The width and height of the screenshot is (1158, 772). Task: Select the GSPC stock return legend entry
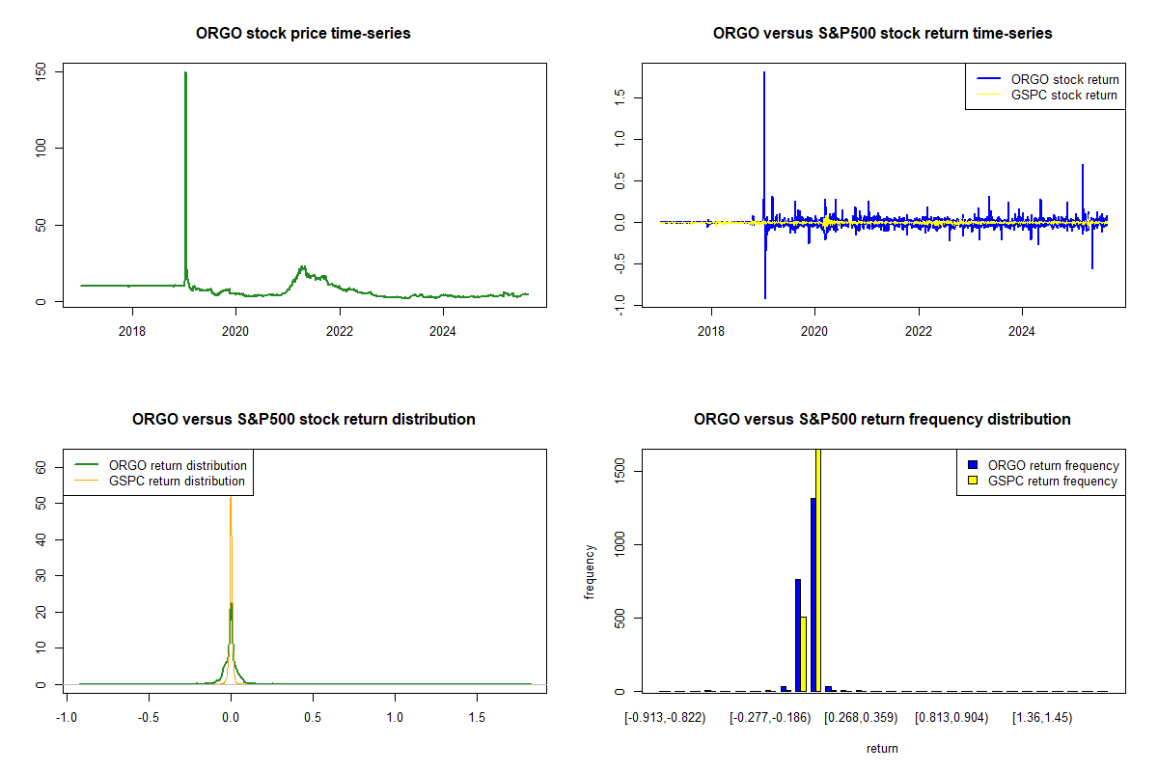pyautogui.click(x=1063, y=95)
